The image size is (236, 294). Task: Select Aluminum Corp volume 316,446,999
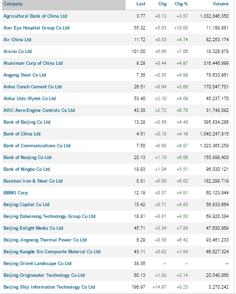click(x=216, y=63)
